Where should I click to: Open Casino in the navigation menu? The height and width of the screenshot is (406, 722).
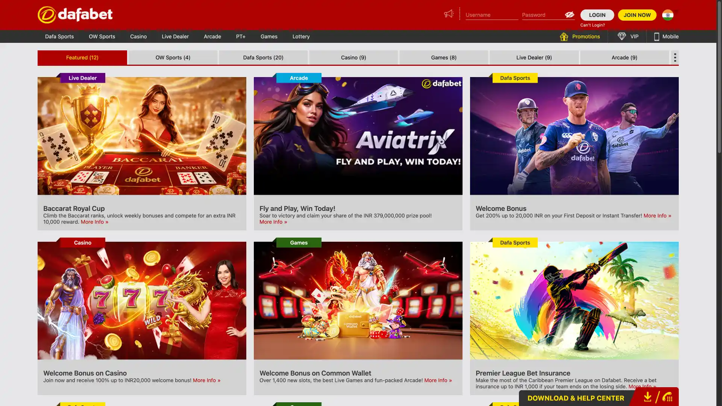coord(138,36)
